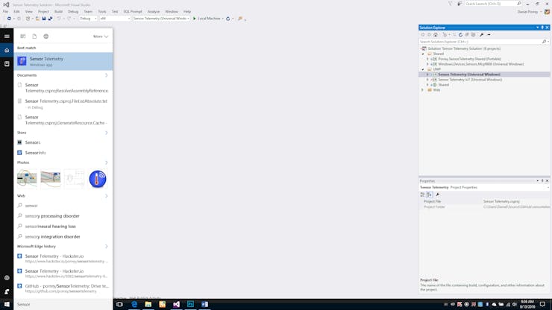Start debugging on Local Machine

[207, 19]
